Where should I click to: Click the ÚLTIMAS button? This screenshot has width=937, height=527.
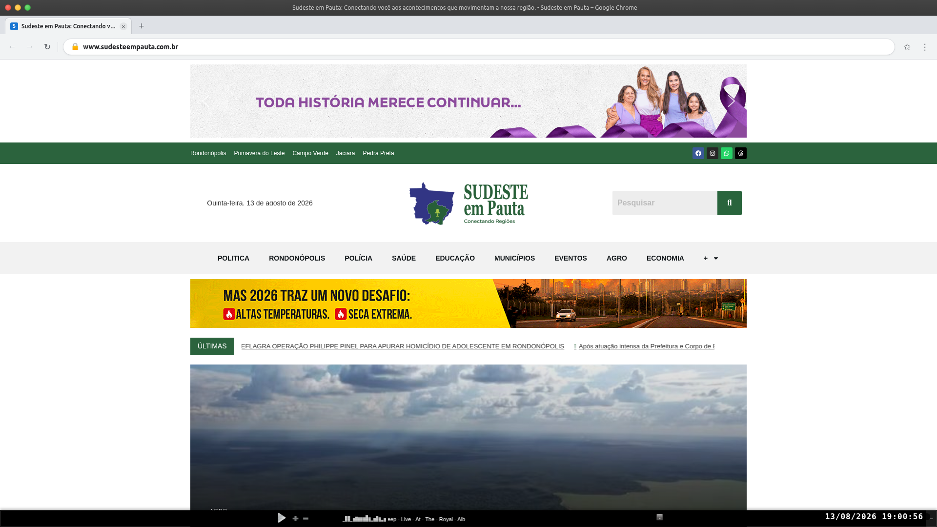(x=212, y=346)
